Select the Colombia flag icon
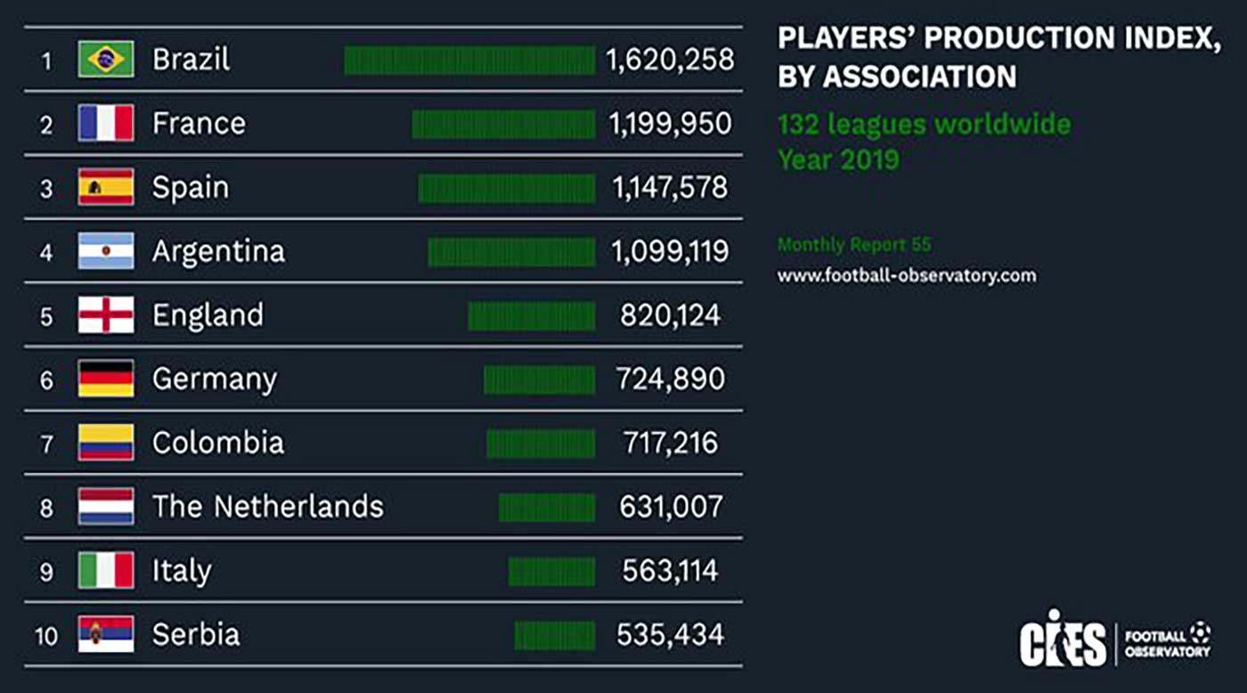 [x=106, y=443]
